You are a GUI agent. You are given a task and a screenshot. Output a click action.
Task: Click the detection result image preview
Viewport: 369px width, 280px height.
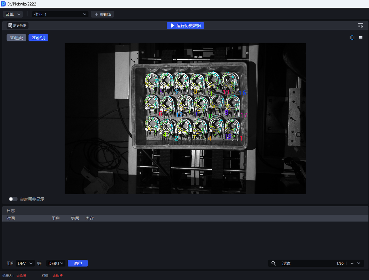coord(185,118)
